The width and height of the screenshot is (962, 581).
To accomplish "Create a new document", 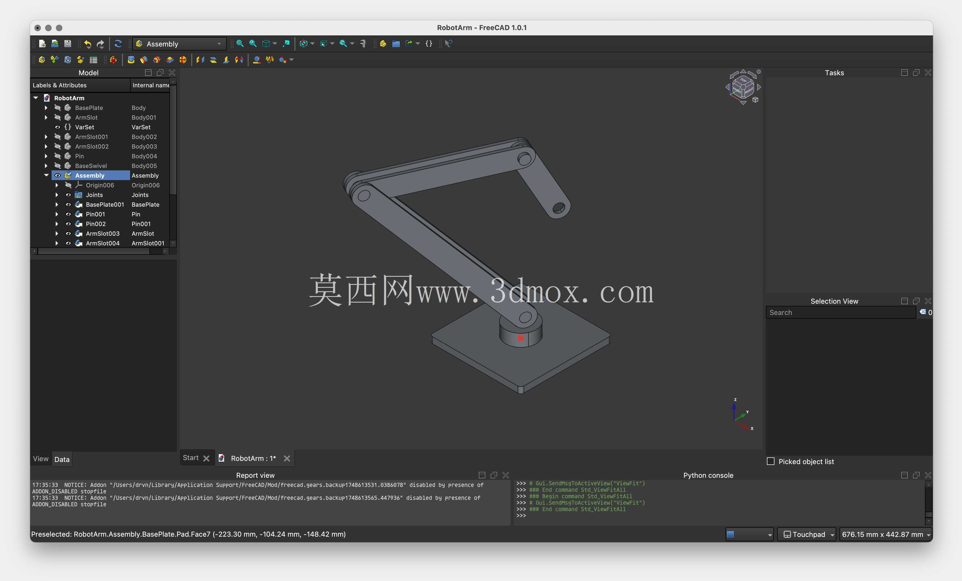I will (x=42, y=44).
